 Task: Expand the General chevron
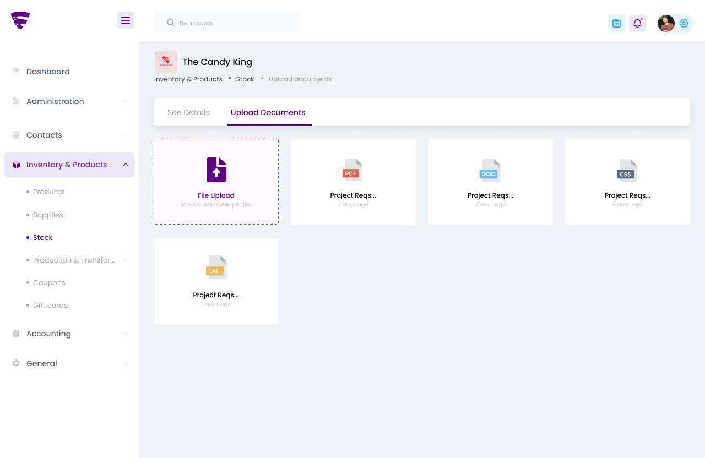coord(126,363)
